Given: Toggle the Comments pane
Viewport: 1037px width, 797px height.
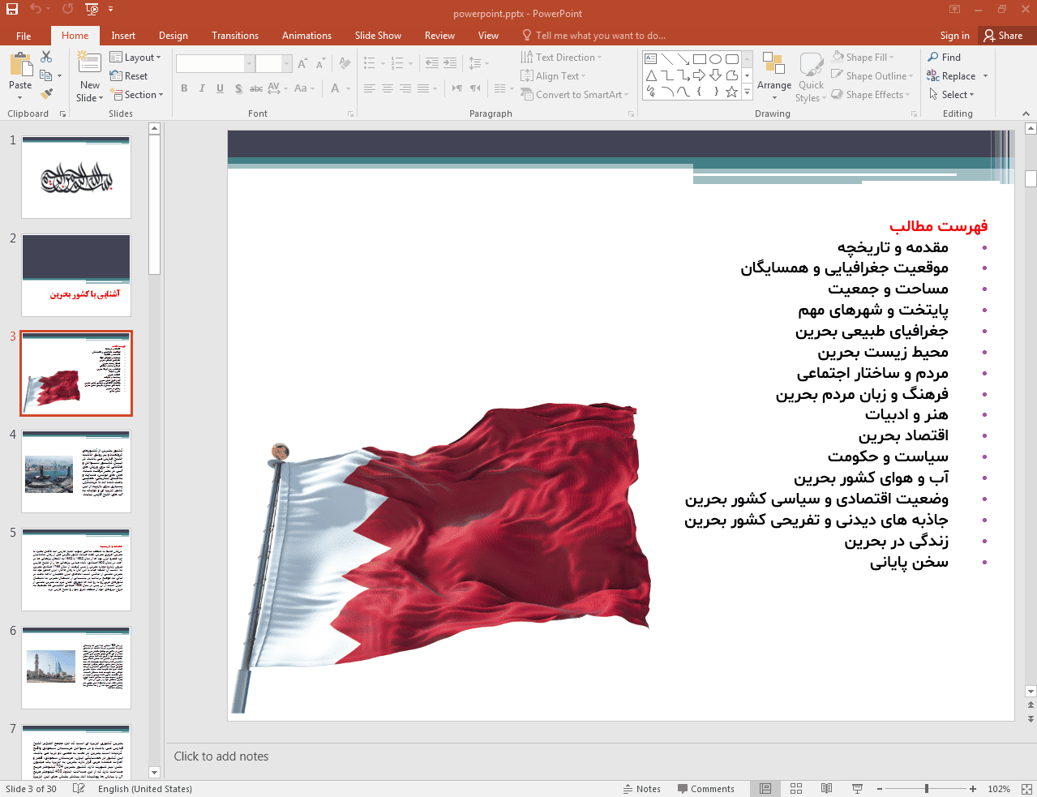Looking at the screenshot, I should [705, 789].
